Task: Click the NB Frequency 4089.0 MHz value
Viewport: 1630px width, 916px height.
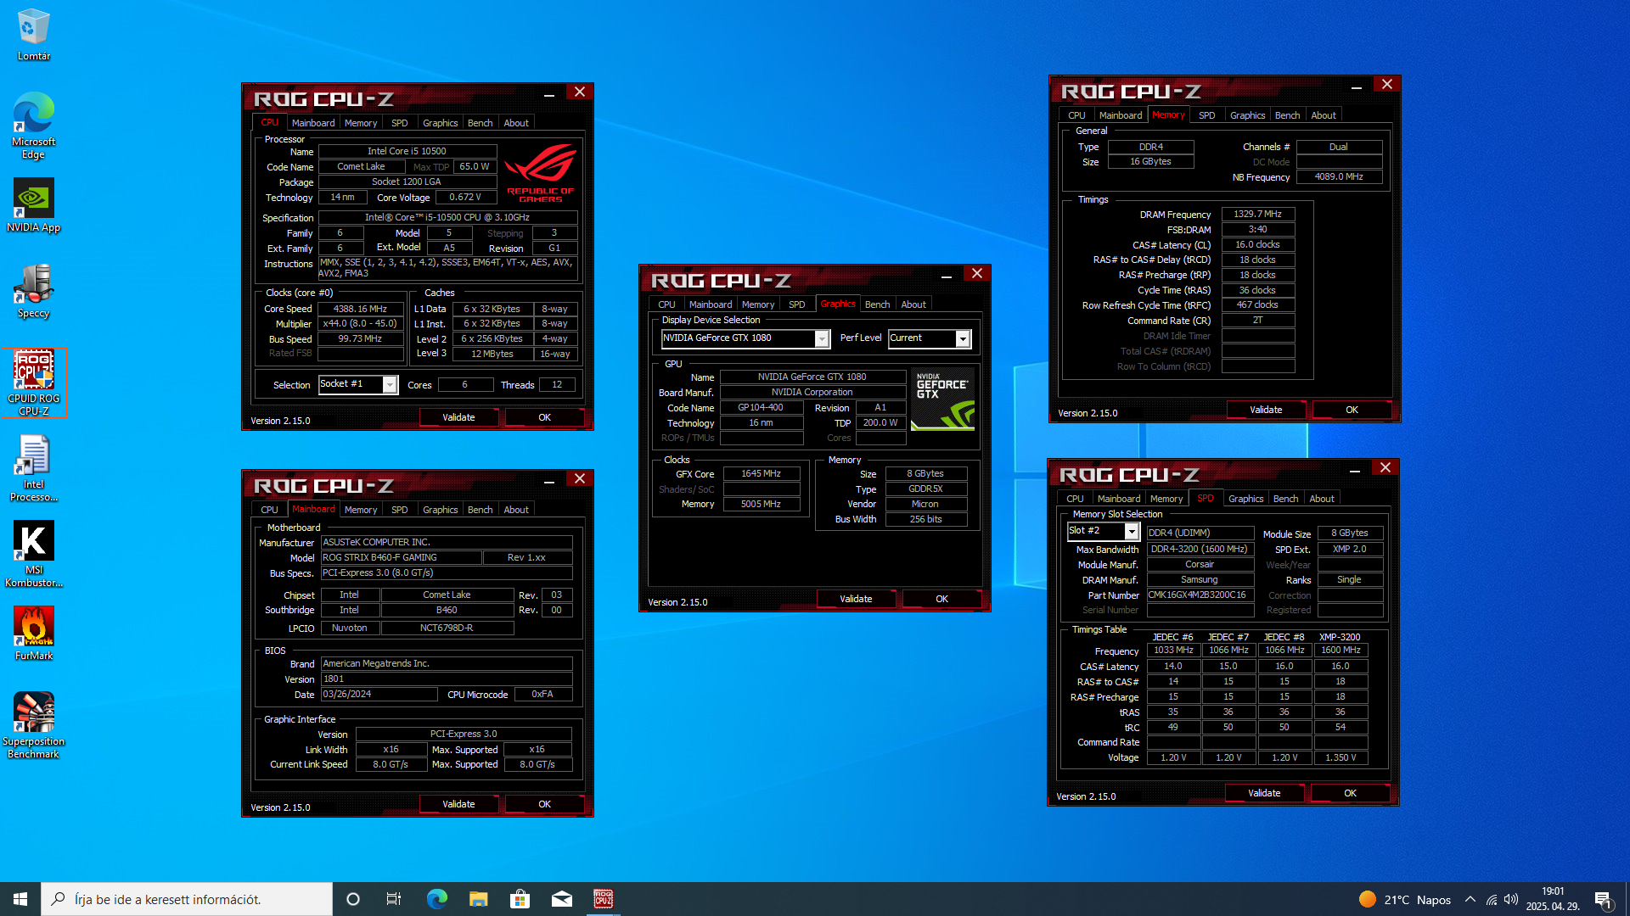Action: point(1339,177)
